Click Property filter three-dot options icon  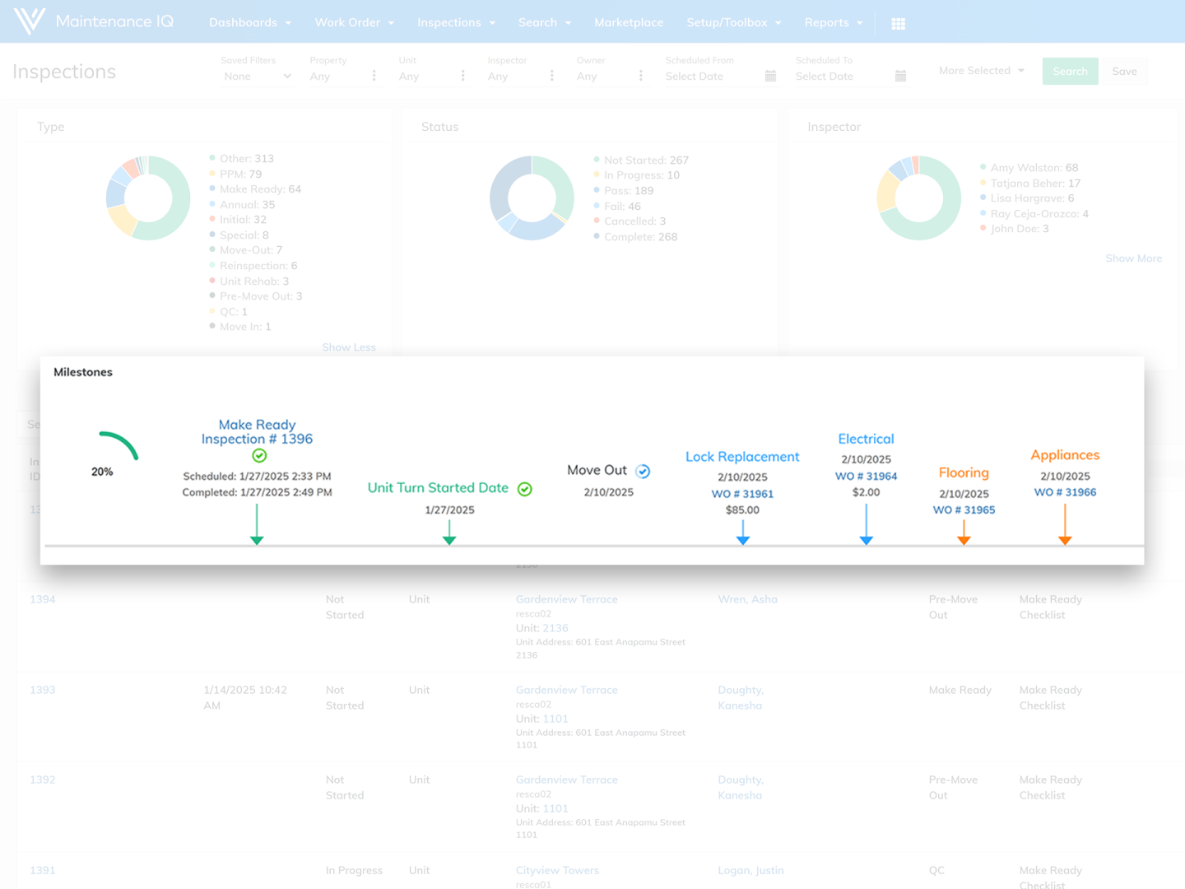point(374,76)
